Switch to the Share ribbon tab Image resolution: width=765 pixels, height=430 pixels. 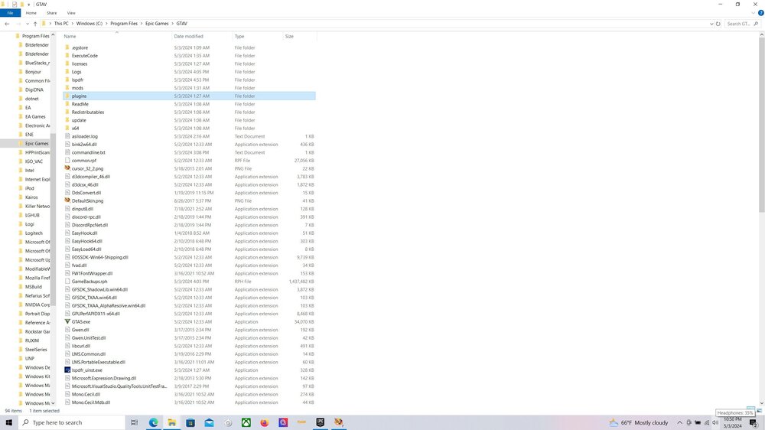tap(51, 13)
